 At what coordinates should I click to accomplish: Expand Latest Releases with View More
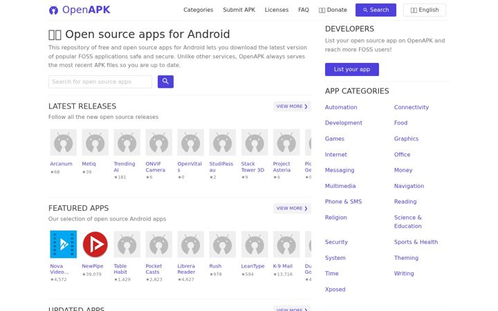[x=292, y=106]
